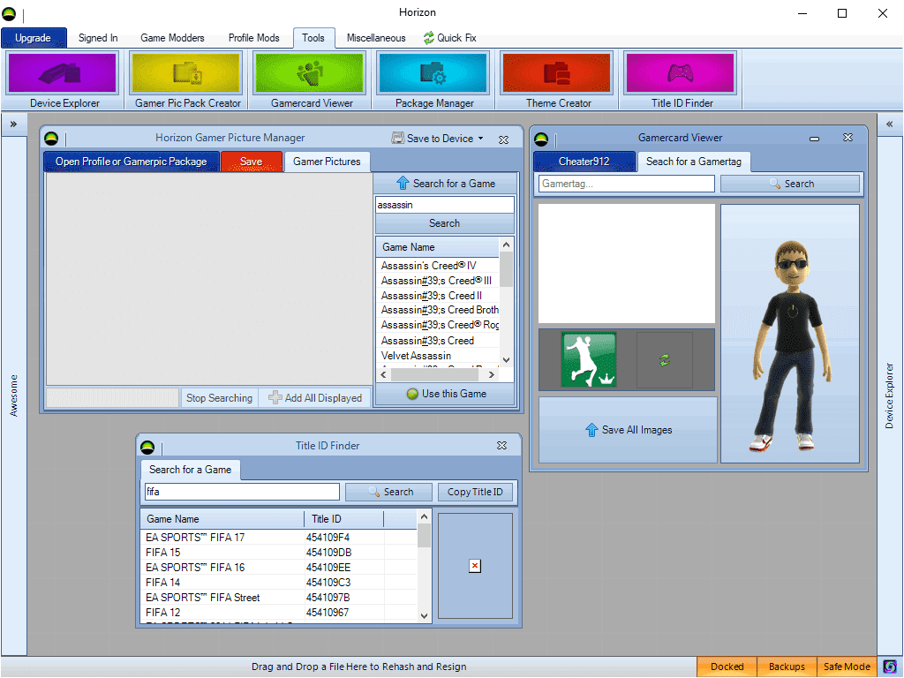The height and width of the screenshot is (678, 904).
Task: Click Save All Images button
Action: 628,430
